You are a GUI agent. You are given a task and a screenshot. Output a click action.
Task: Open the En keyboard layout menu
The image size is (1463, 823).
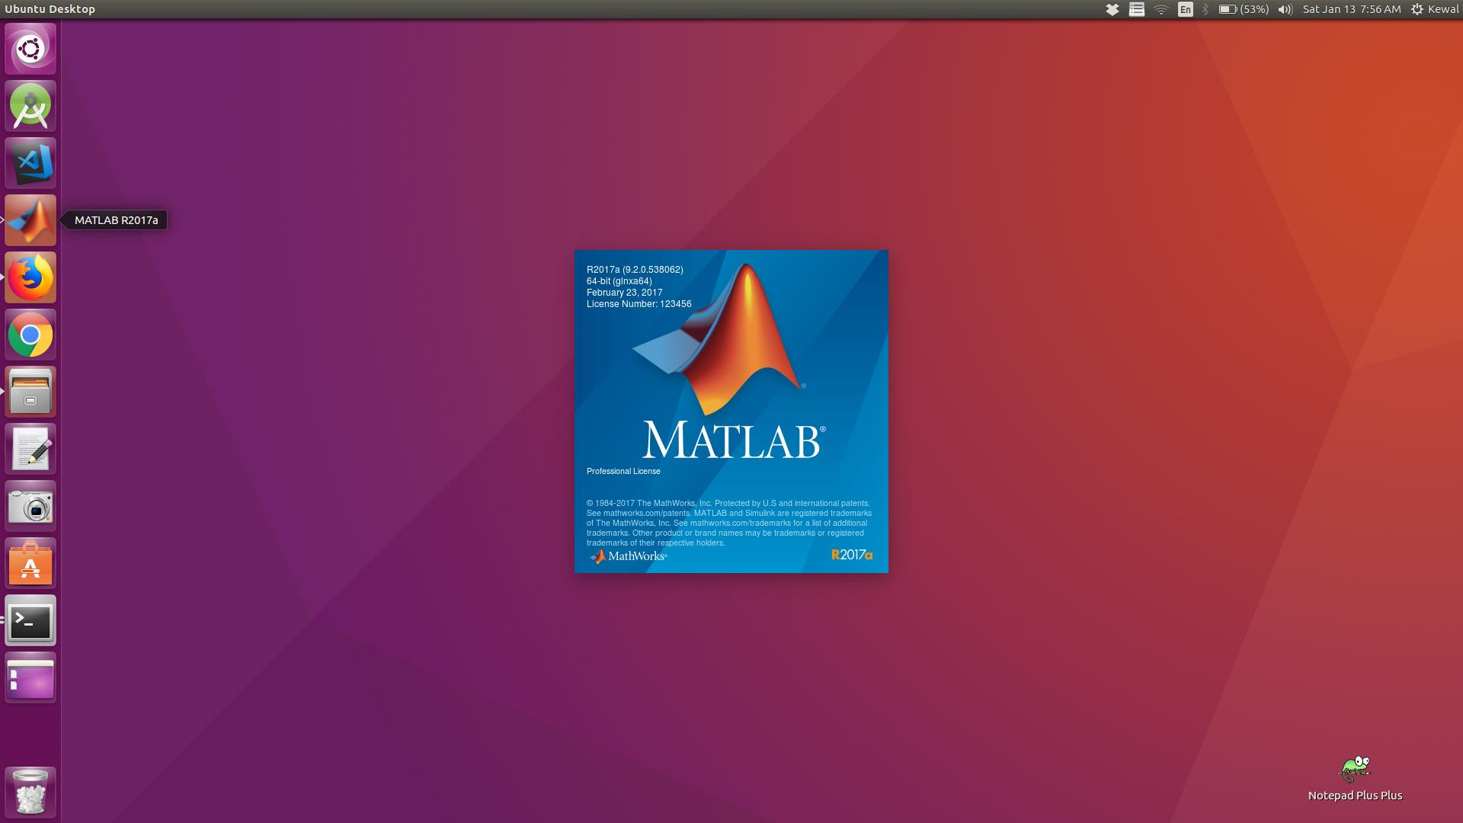click(x=1184, y=9)
